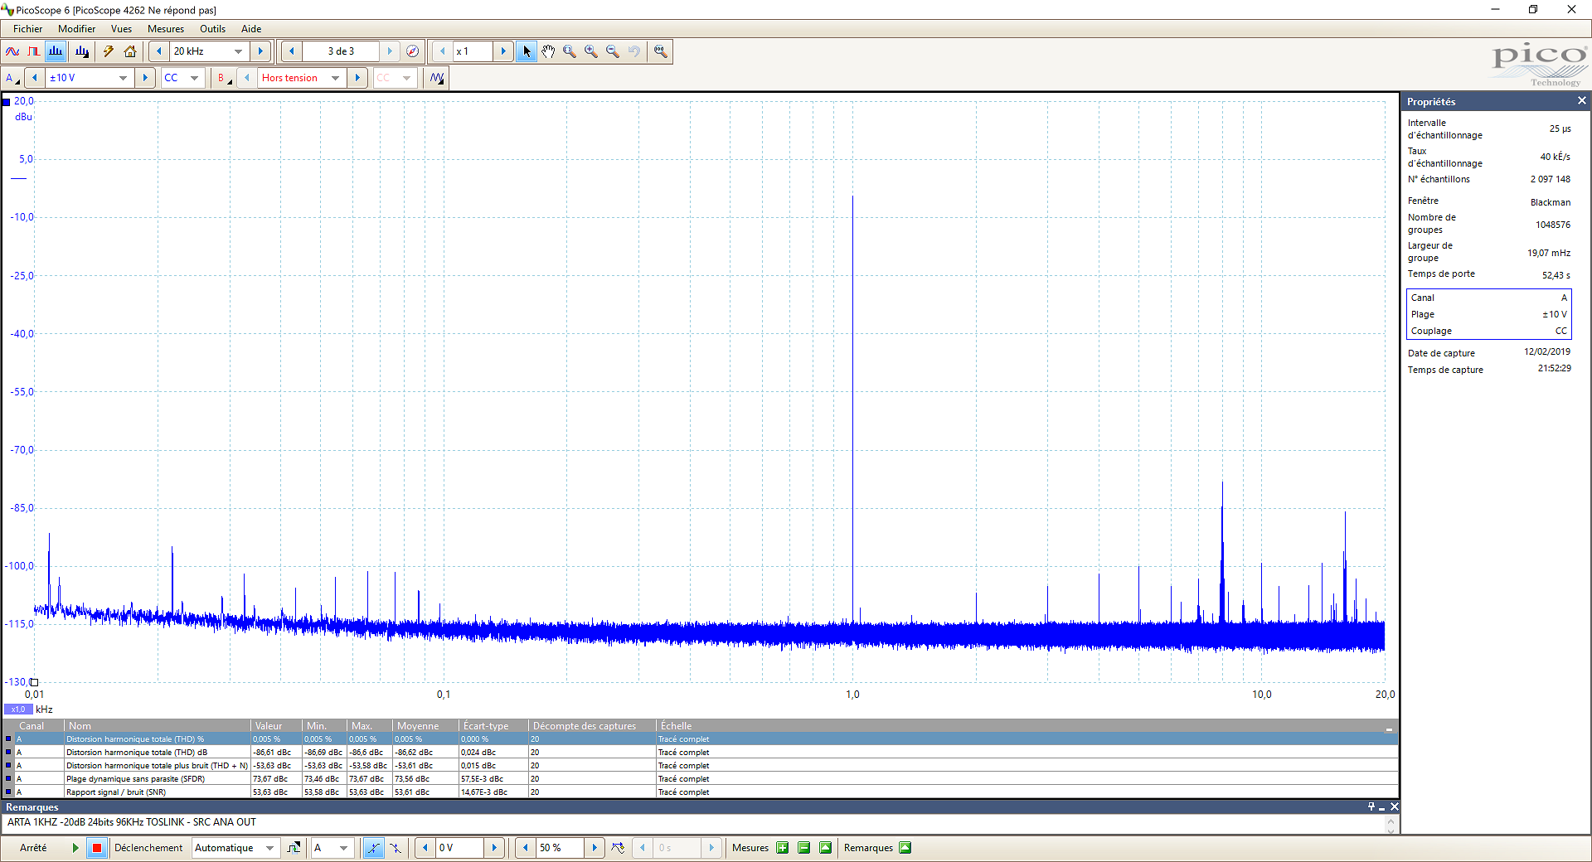Increase zoom factor with right arrow
The height and width of the screenshot is (862, 1592).
click(503, 51)
